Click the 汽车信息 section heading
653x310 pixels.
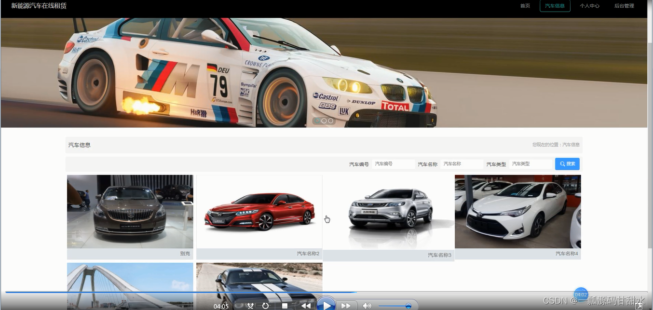[80, 145]
